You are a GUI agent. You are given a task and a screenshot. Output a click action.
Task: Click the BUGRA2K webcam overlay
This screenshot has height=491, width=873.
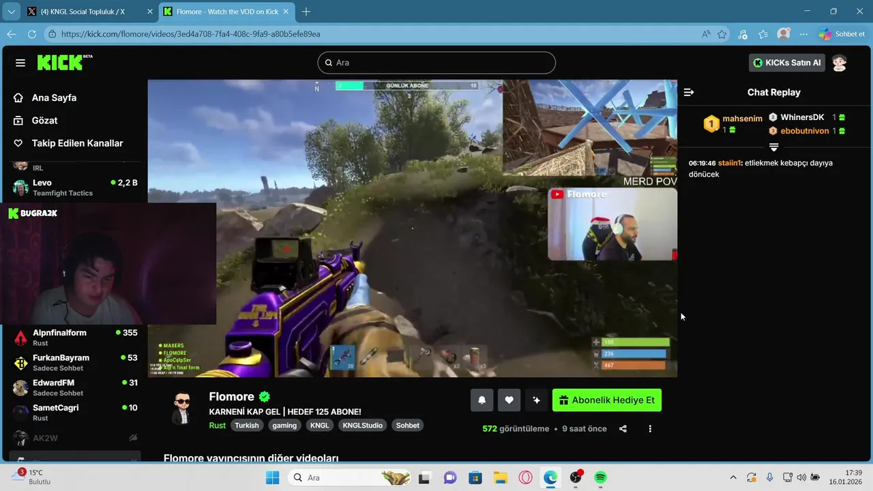(x=108, y=263)
